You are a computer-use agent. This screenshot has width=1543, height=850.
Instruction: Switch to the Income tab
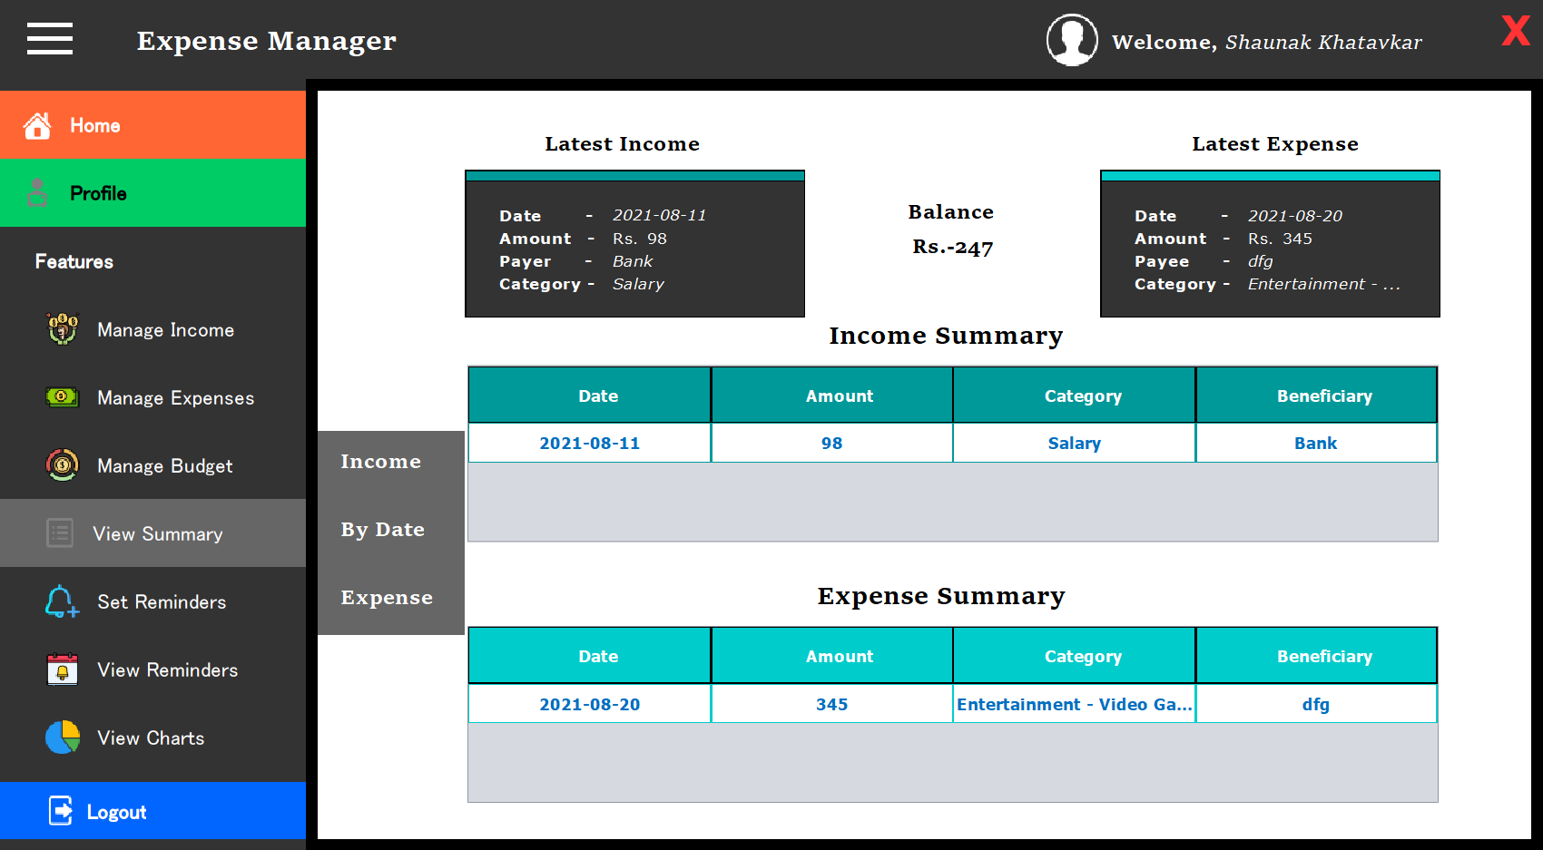380,461
